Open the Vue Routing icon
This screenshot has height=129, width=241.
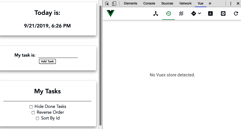[194, 13]
